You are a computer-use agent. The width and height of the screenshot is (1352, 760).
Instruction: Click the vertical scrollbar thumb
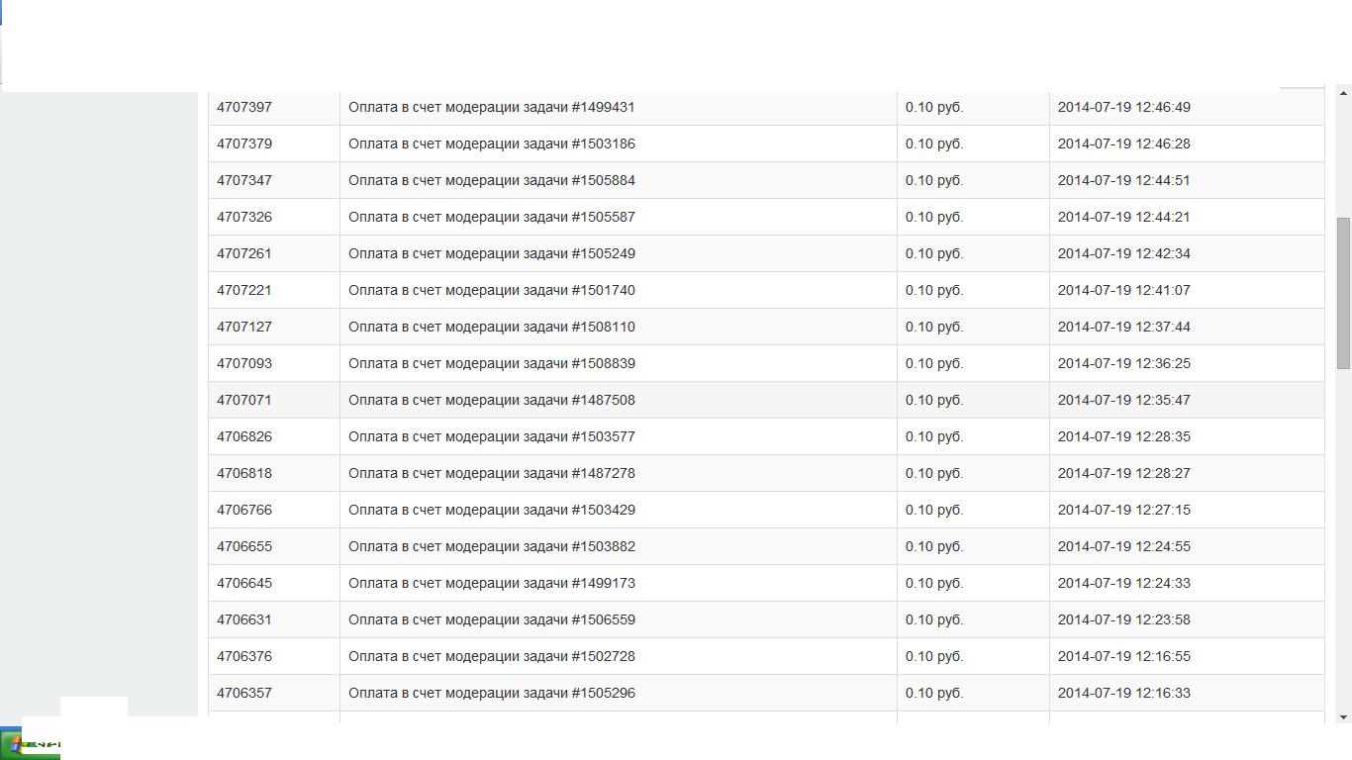coord(1343,293)
